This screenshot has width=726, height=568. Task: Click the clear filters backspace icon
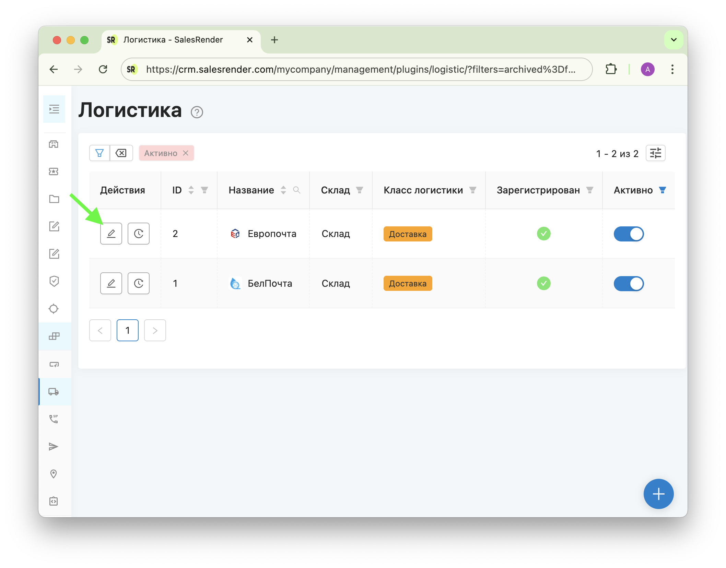pos(121,153)
